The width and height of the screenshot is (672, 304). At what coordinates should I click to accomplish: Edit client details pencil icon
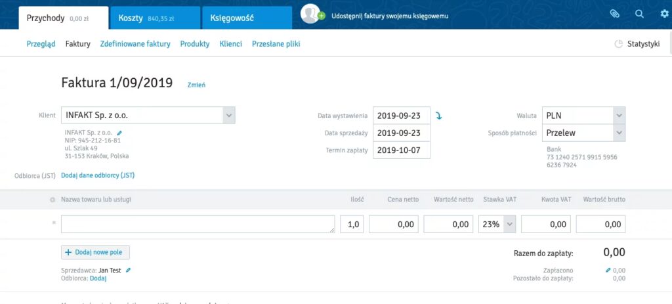click(119, 133)
